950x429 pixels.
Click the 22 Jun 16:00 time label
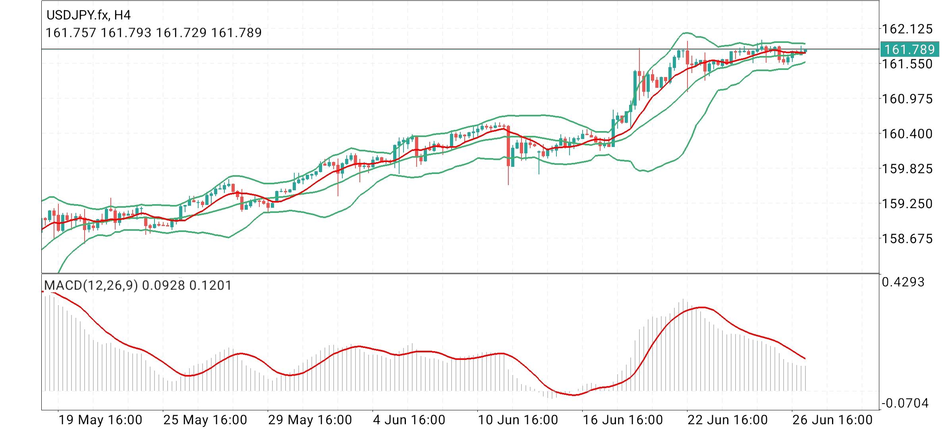coord(728,419)
